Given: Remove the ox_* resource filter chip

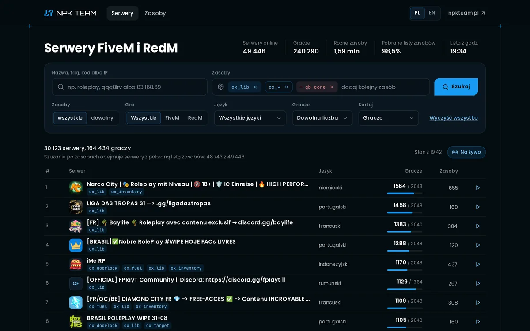Looking at the screenshot, I should [x=286, y=87].
